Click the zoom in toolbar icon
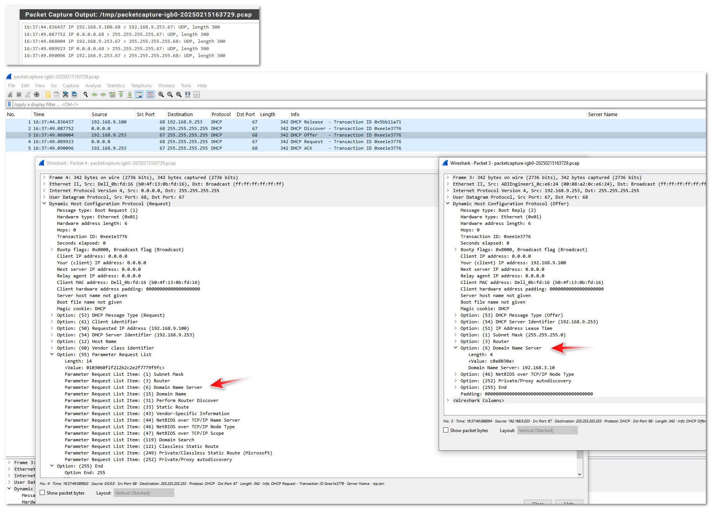Screen dimensions: 712x510 point(161,95)
